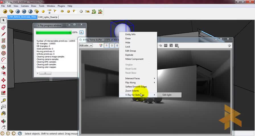Screen dimensions: 255x136
Task: Pick the Text label tool
Action: point(4,107)
